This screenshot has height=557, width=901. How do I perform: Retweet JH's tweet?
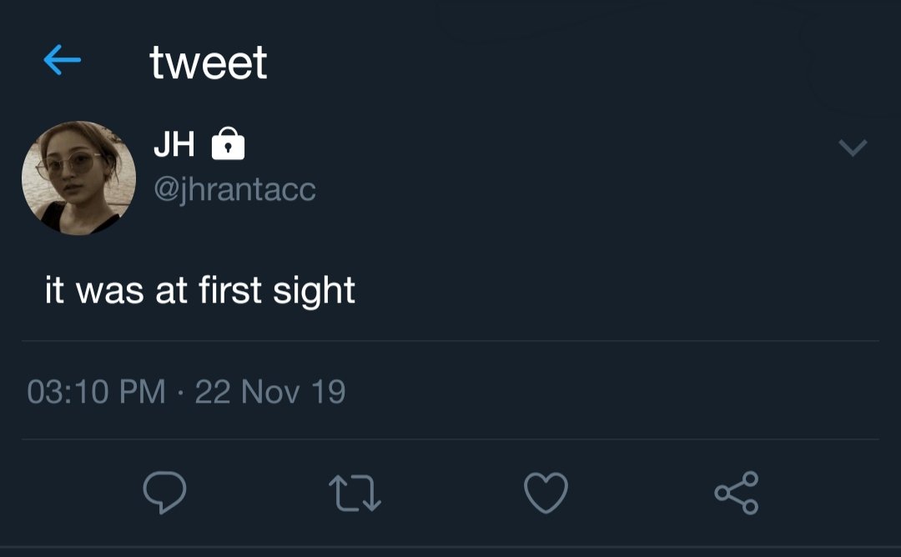click(x=355, y=493)
